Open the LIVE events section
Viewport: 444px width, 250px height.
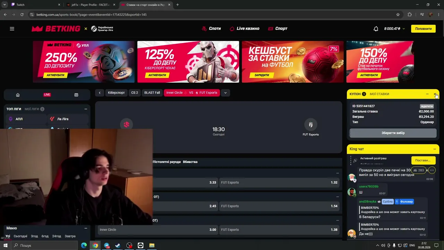coord(47,95)
